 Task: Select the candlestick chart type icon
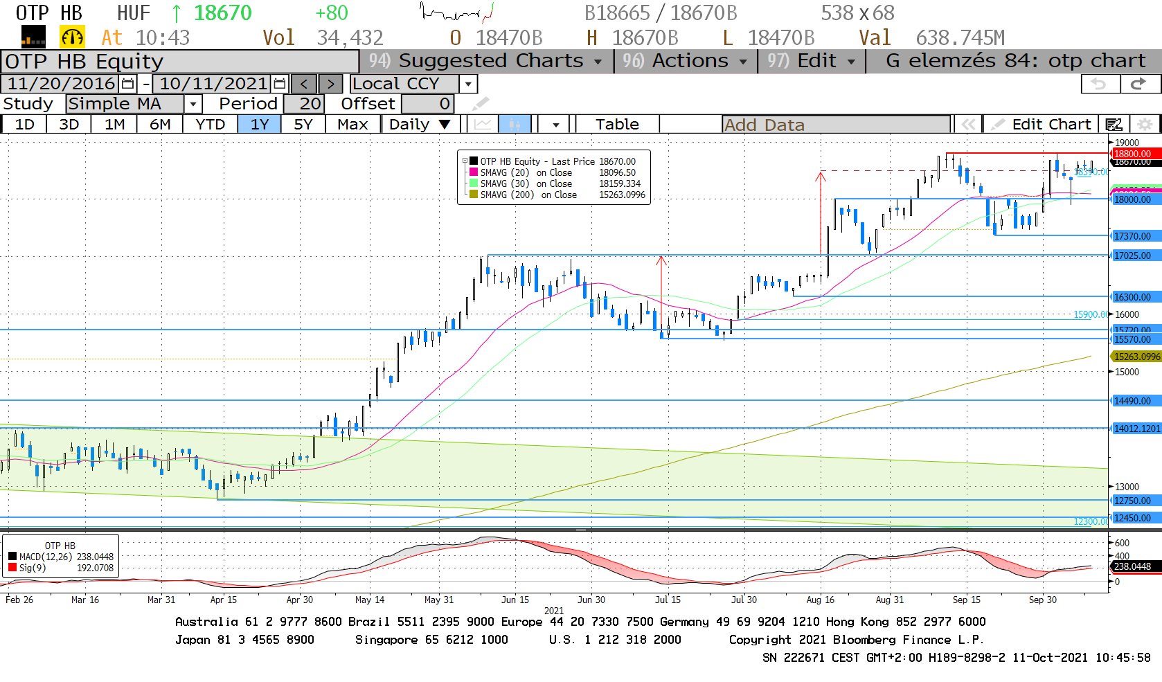pos(515,125)
